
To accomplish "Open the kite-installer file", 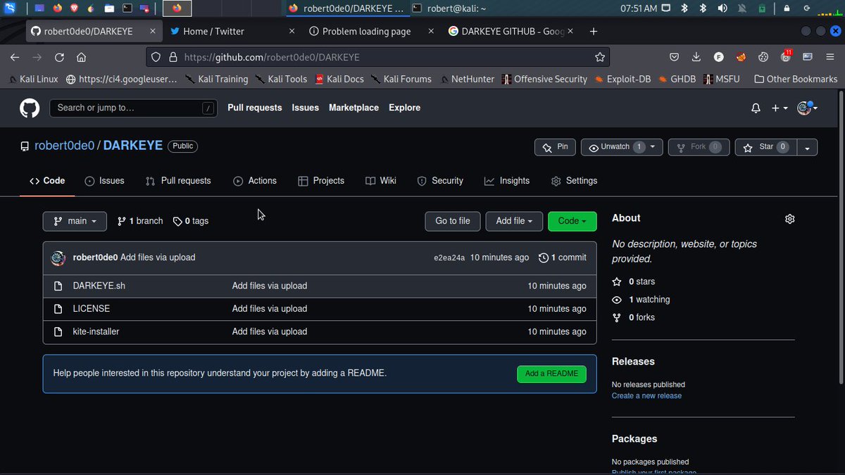I will pos(96,331).
